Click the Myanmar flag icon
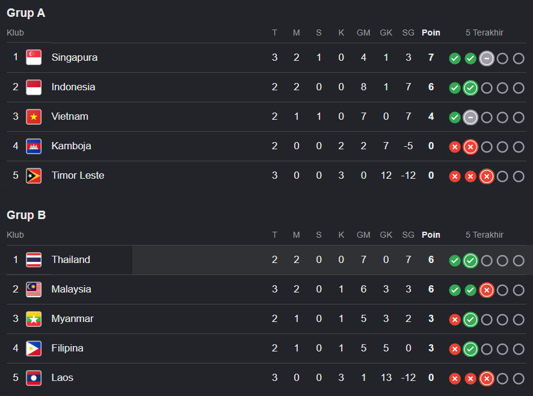Image resolution: width=533 pixels, height=396 pixels. tap(34, 319)
